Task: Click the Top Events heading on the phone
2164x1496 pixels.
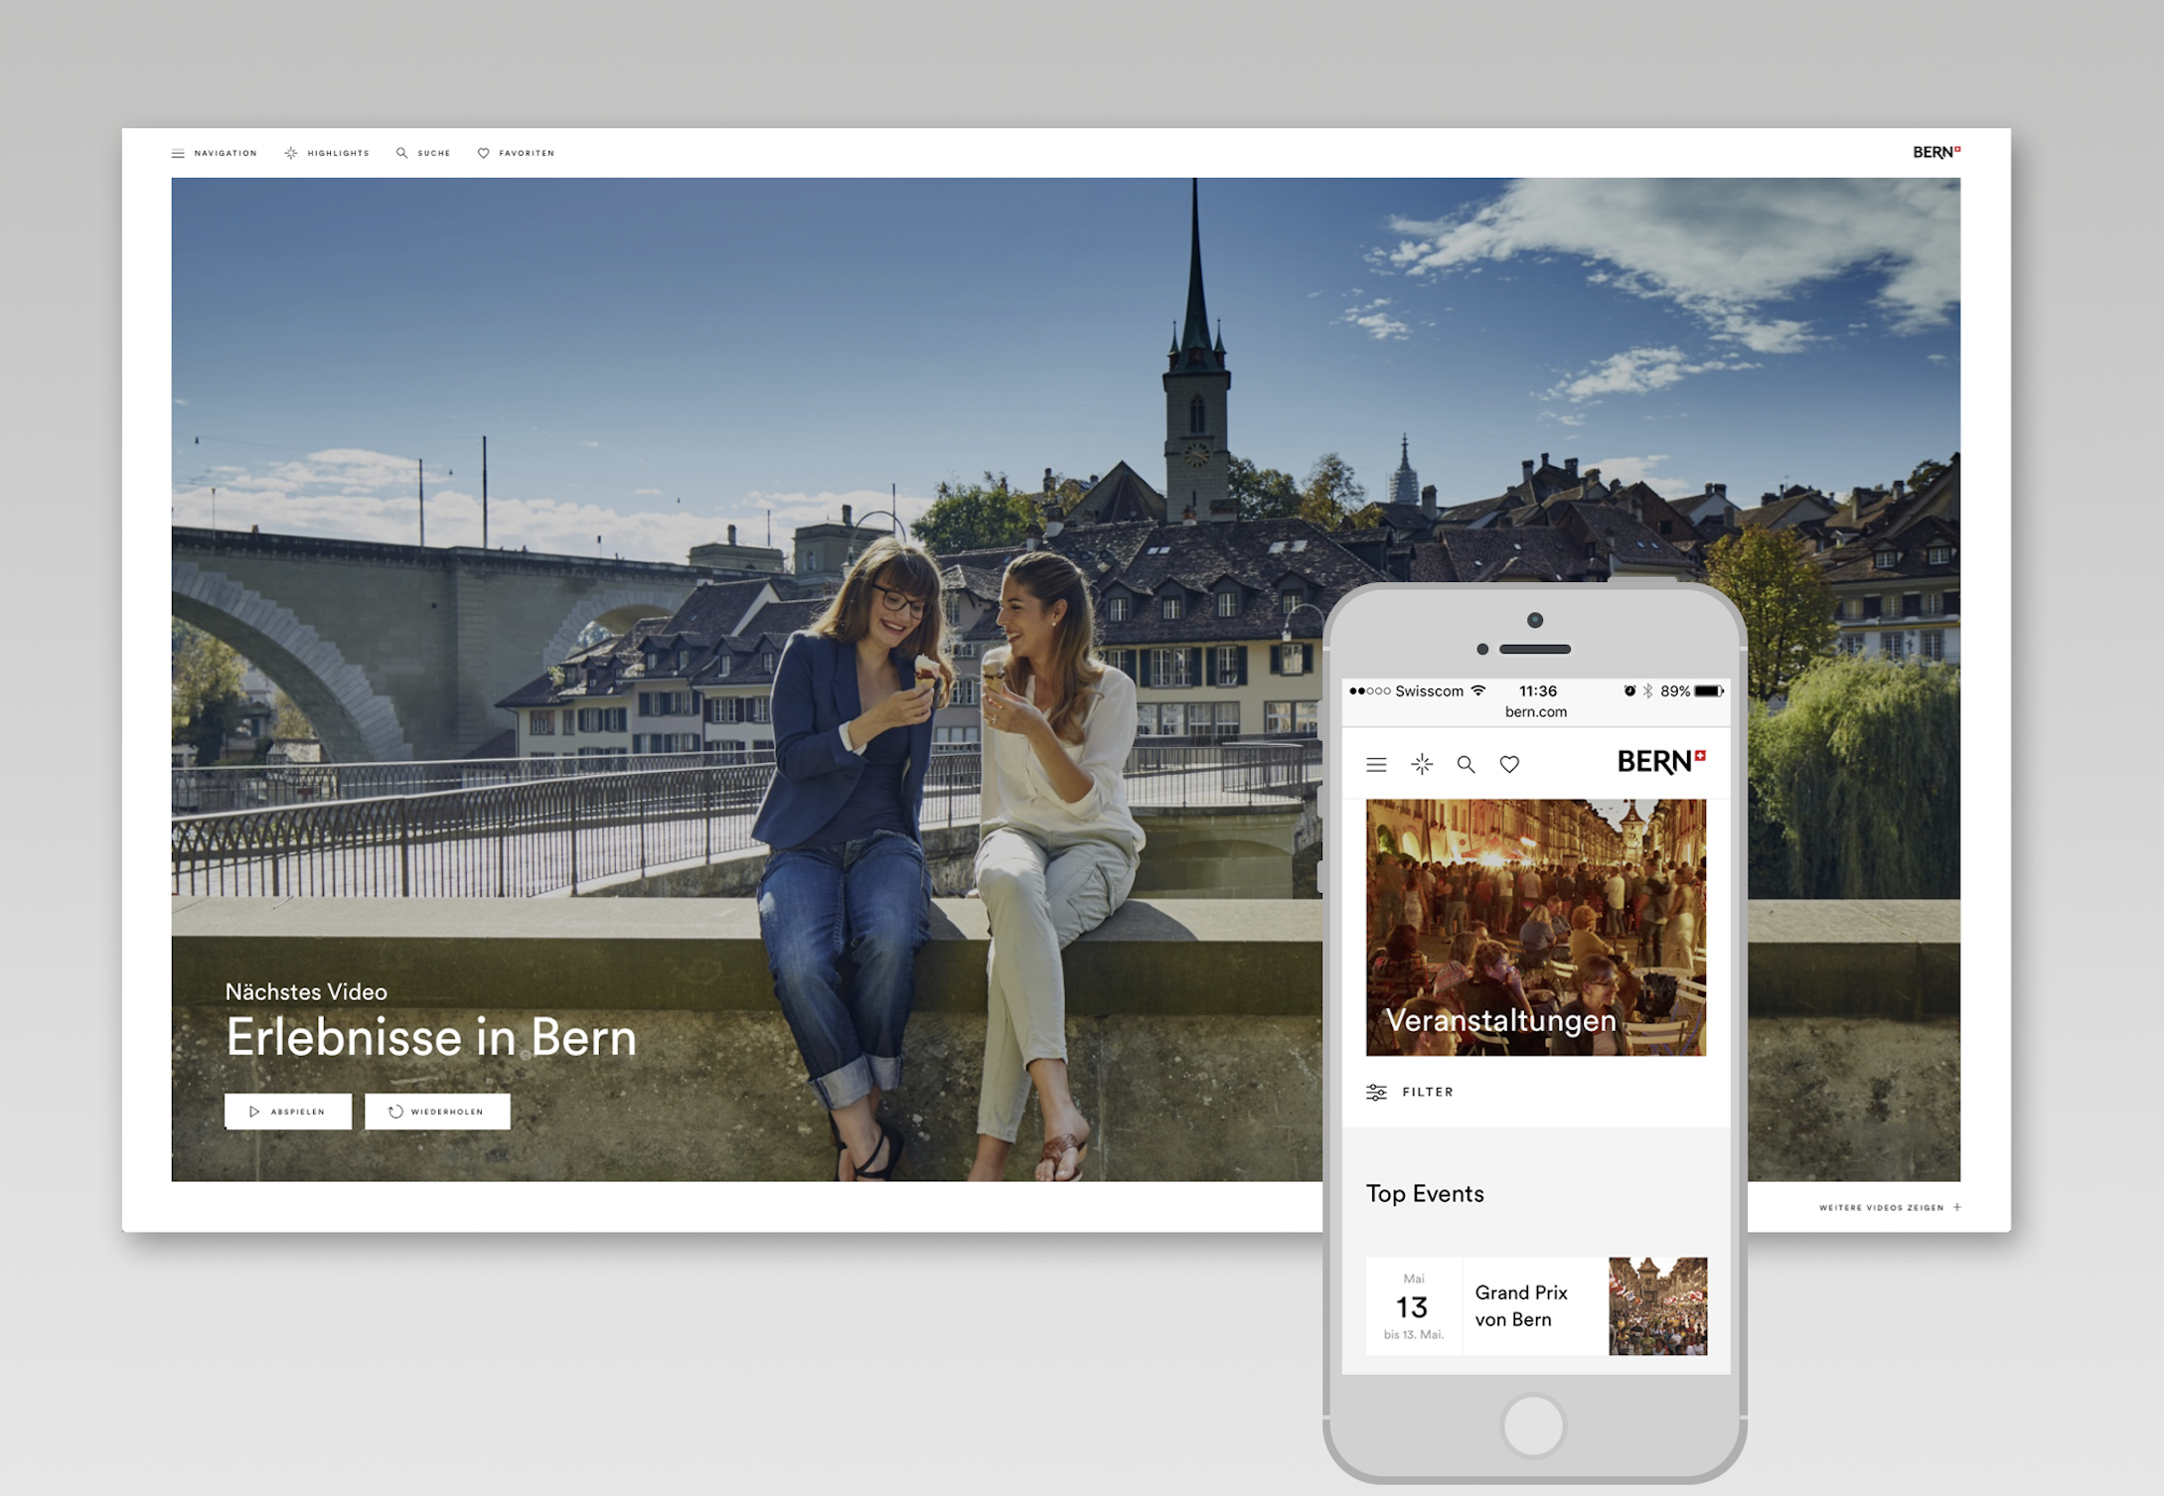Action: 1425,1194
